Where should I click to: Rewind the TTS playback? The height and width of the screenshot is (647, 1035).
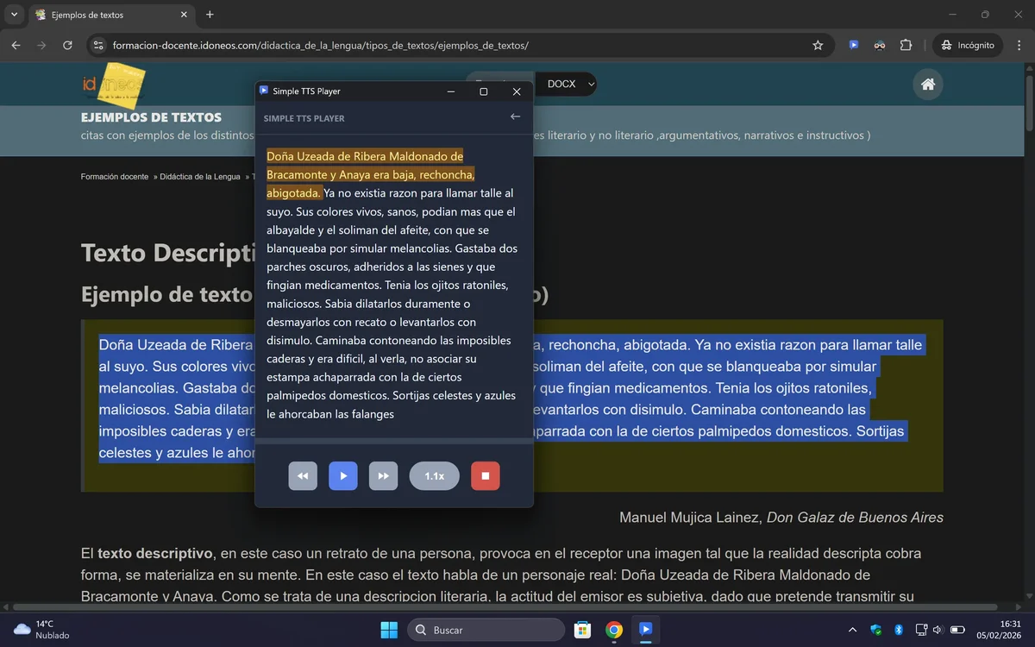point(303,475)
